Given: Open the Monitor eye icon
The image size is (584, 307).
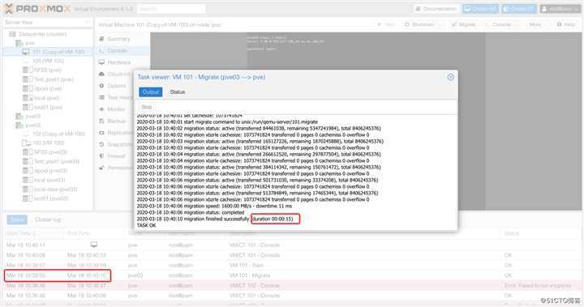Looking at the screenshot, I should coord(101,109).
